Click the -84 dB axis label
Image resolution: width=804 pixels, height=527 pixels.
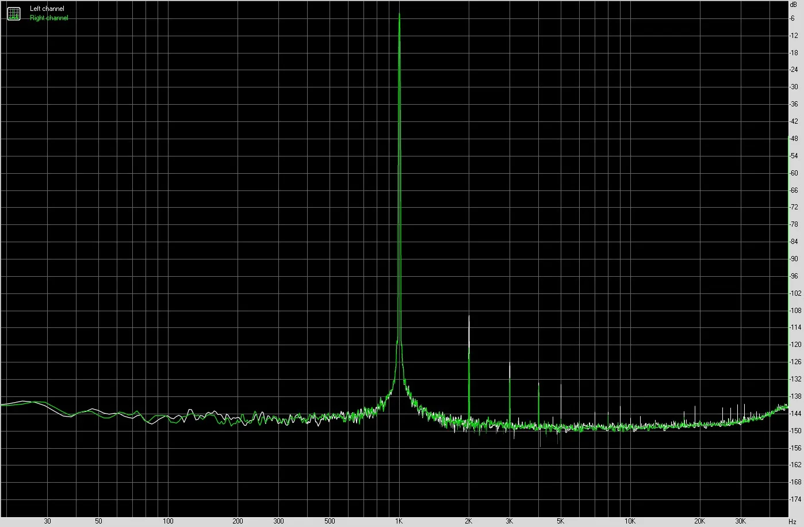coord(794,242)
